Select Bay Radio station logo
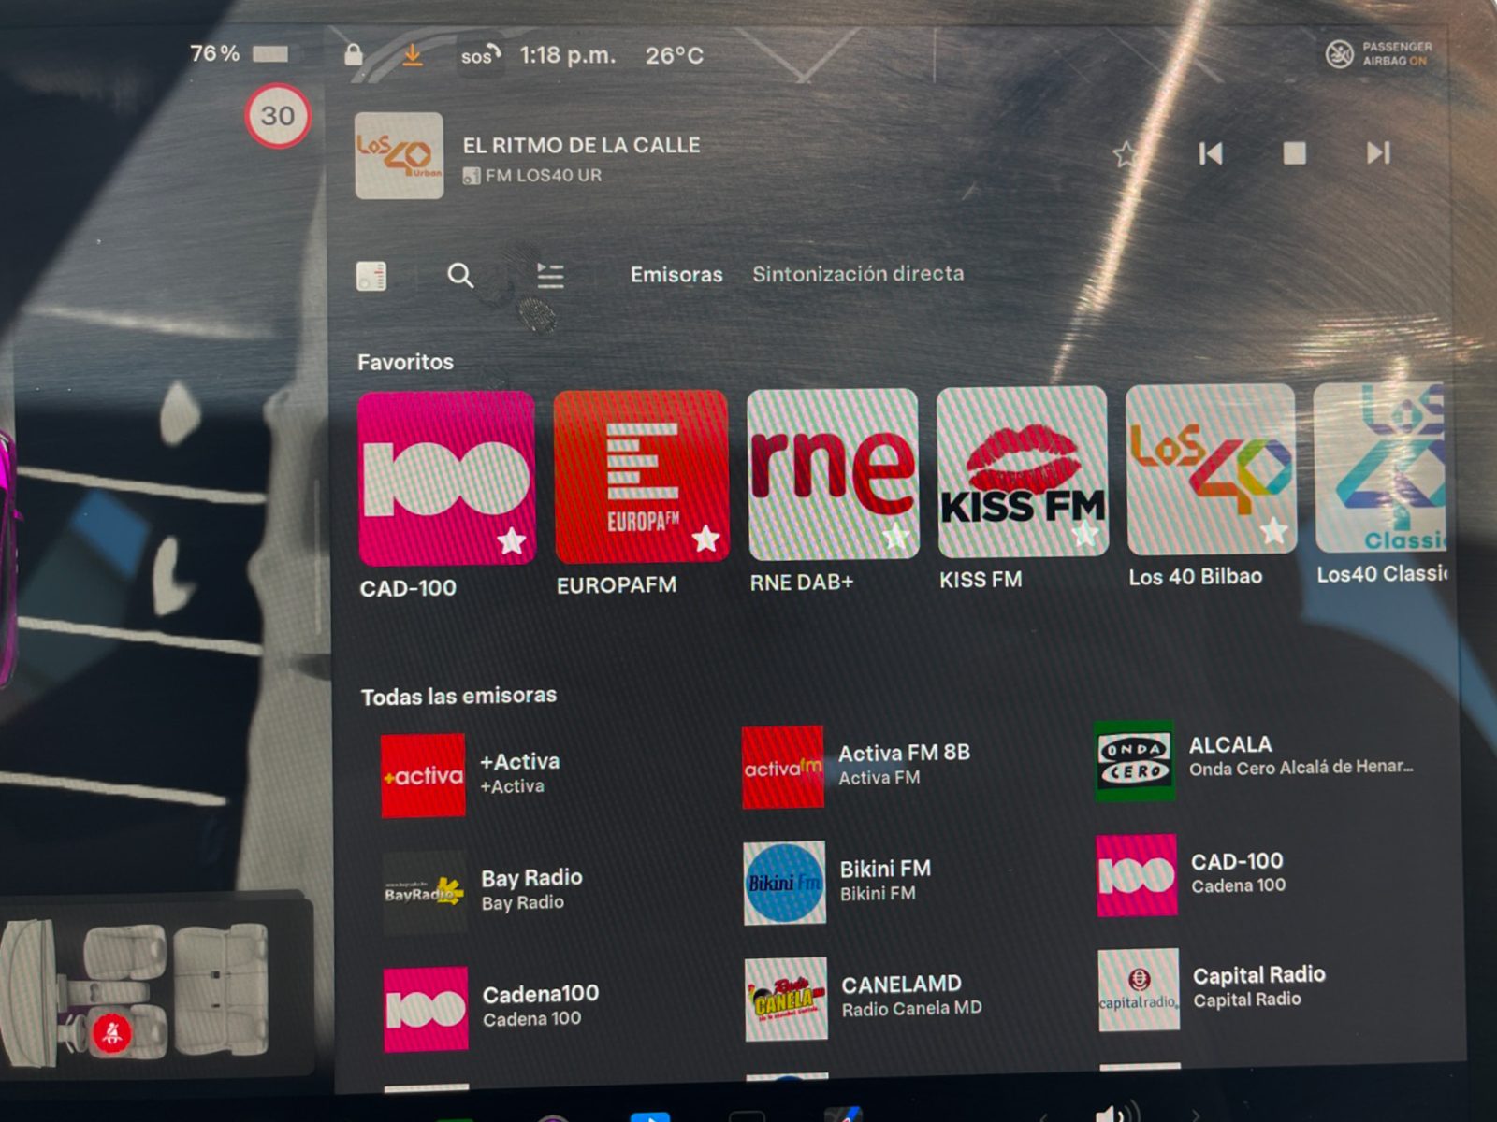This screenshot has width=1497, height=1122. 425,892
